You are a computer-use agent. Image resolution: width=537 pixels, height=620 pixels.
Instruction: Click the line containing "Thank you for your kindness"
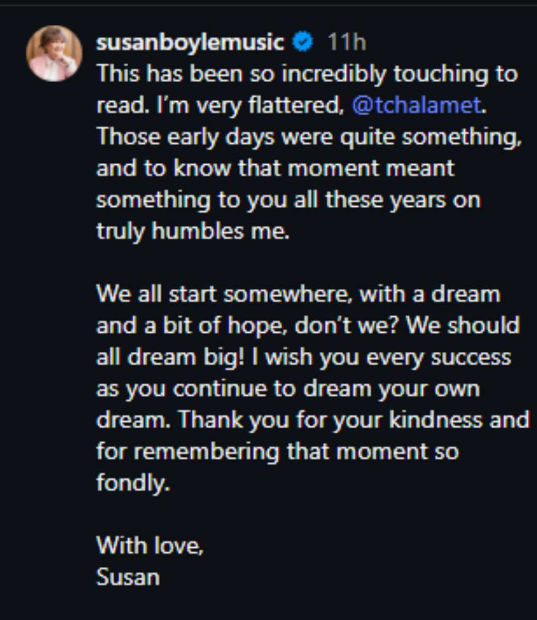313,420
